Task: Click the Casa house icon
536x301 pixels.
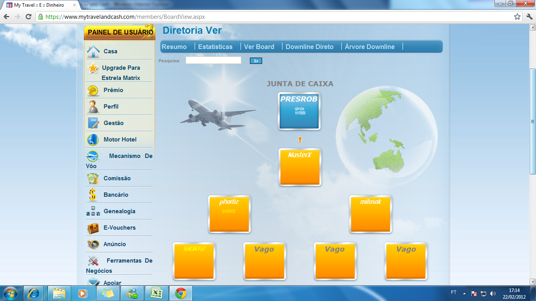Action: (93, 51)
